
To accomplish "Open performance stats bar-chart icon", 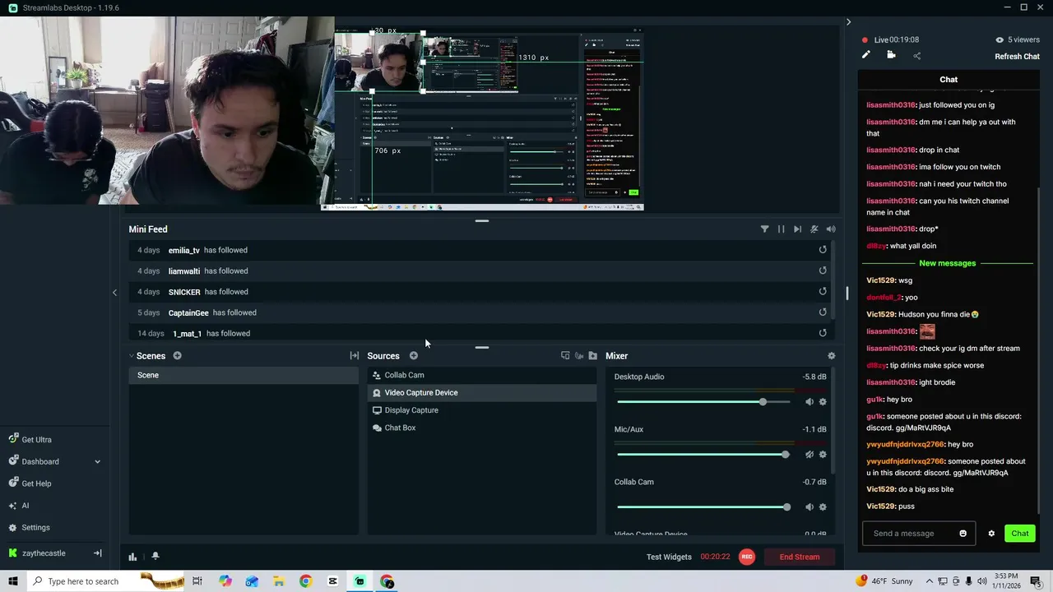I will point(132,557).
